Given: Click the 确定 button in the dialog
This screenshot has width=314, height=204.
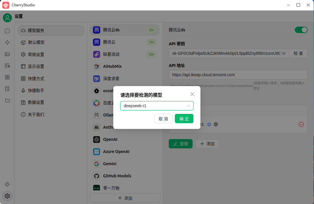Looking at the screenshot, I should (x=184, y=119).
